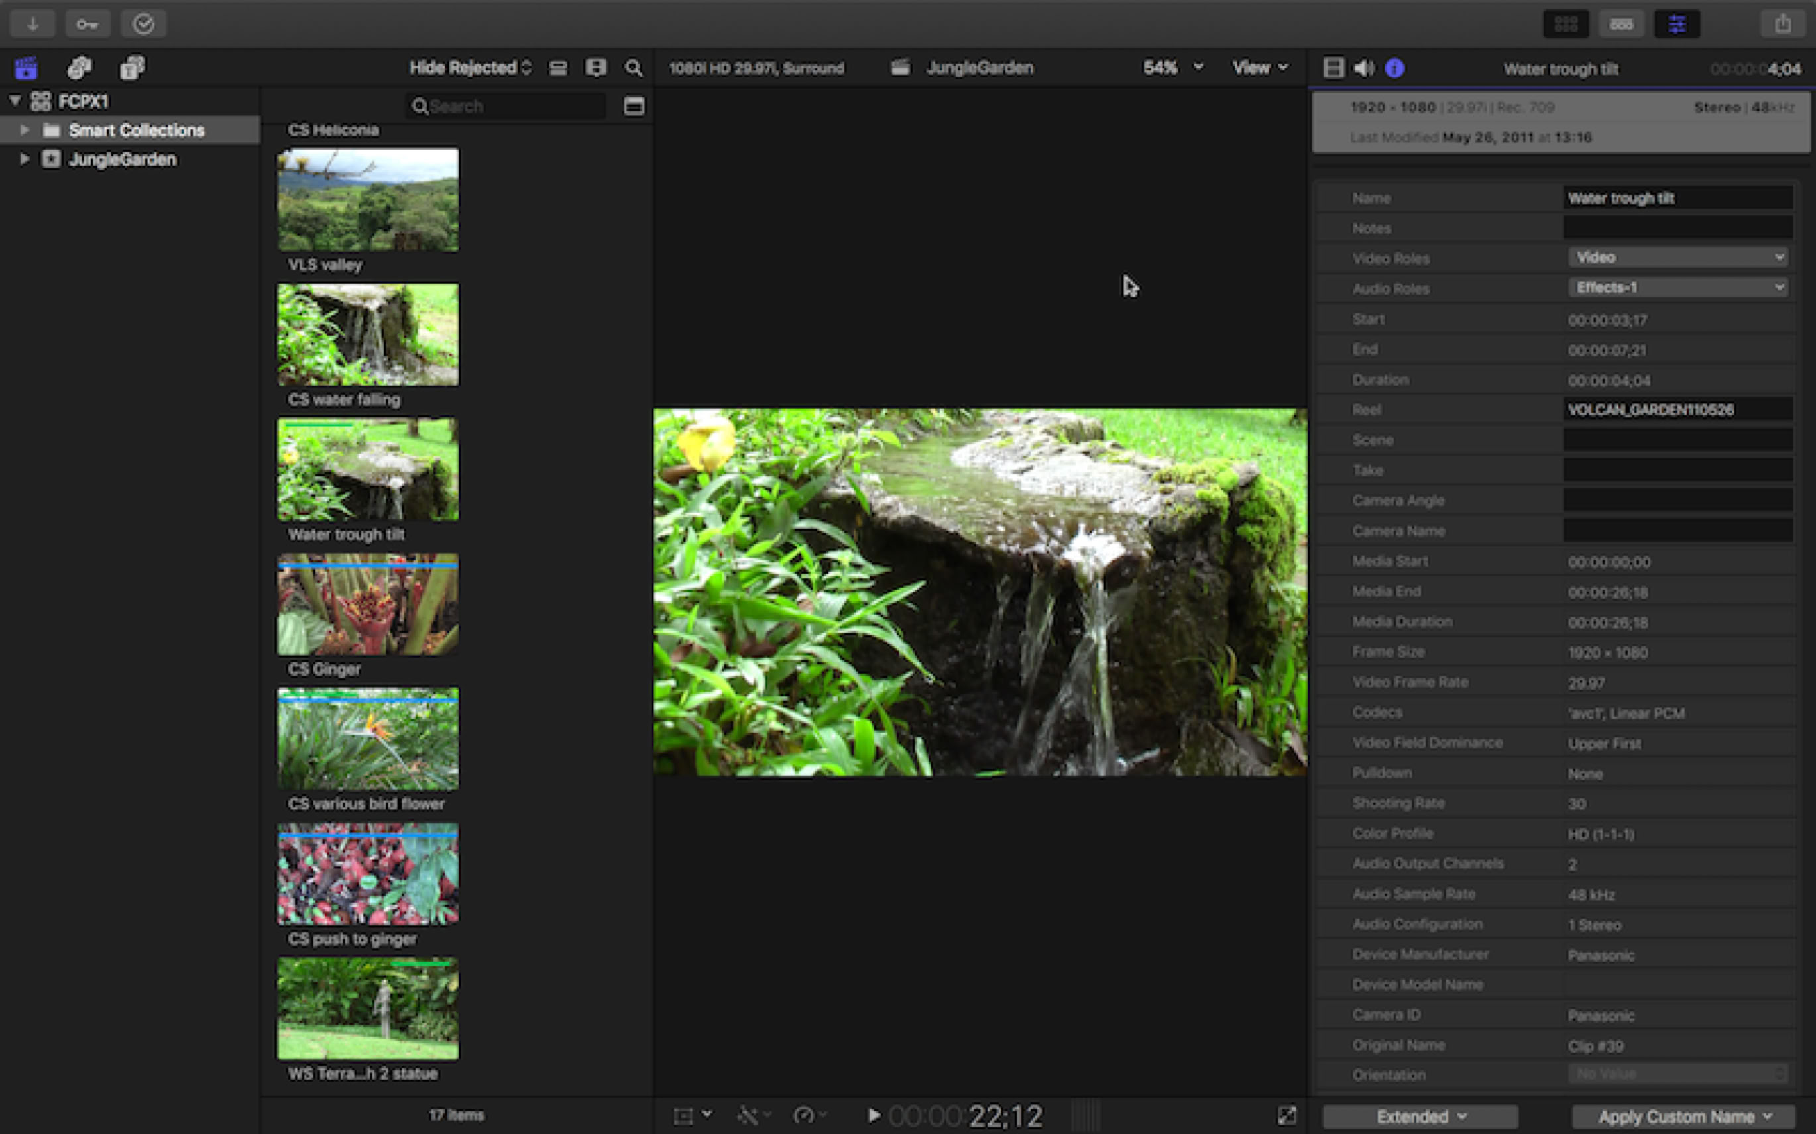
Task: Click the Import Media arrow icon
Action: pos(32,24)
